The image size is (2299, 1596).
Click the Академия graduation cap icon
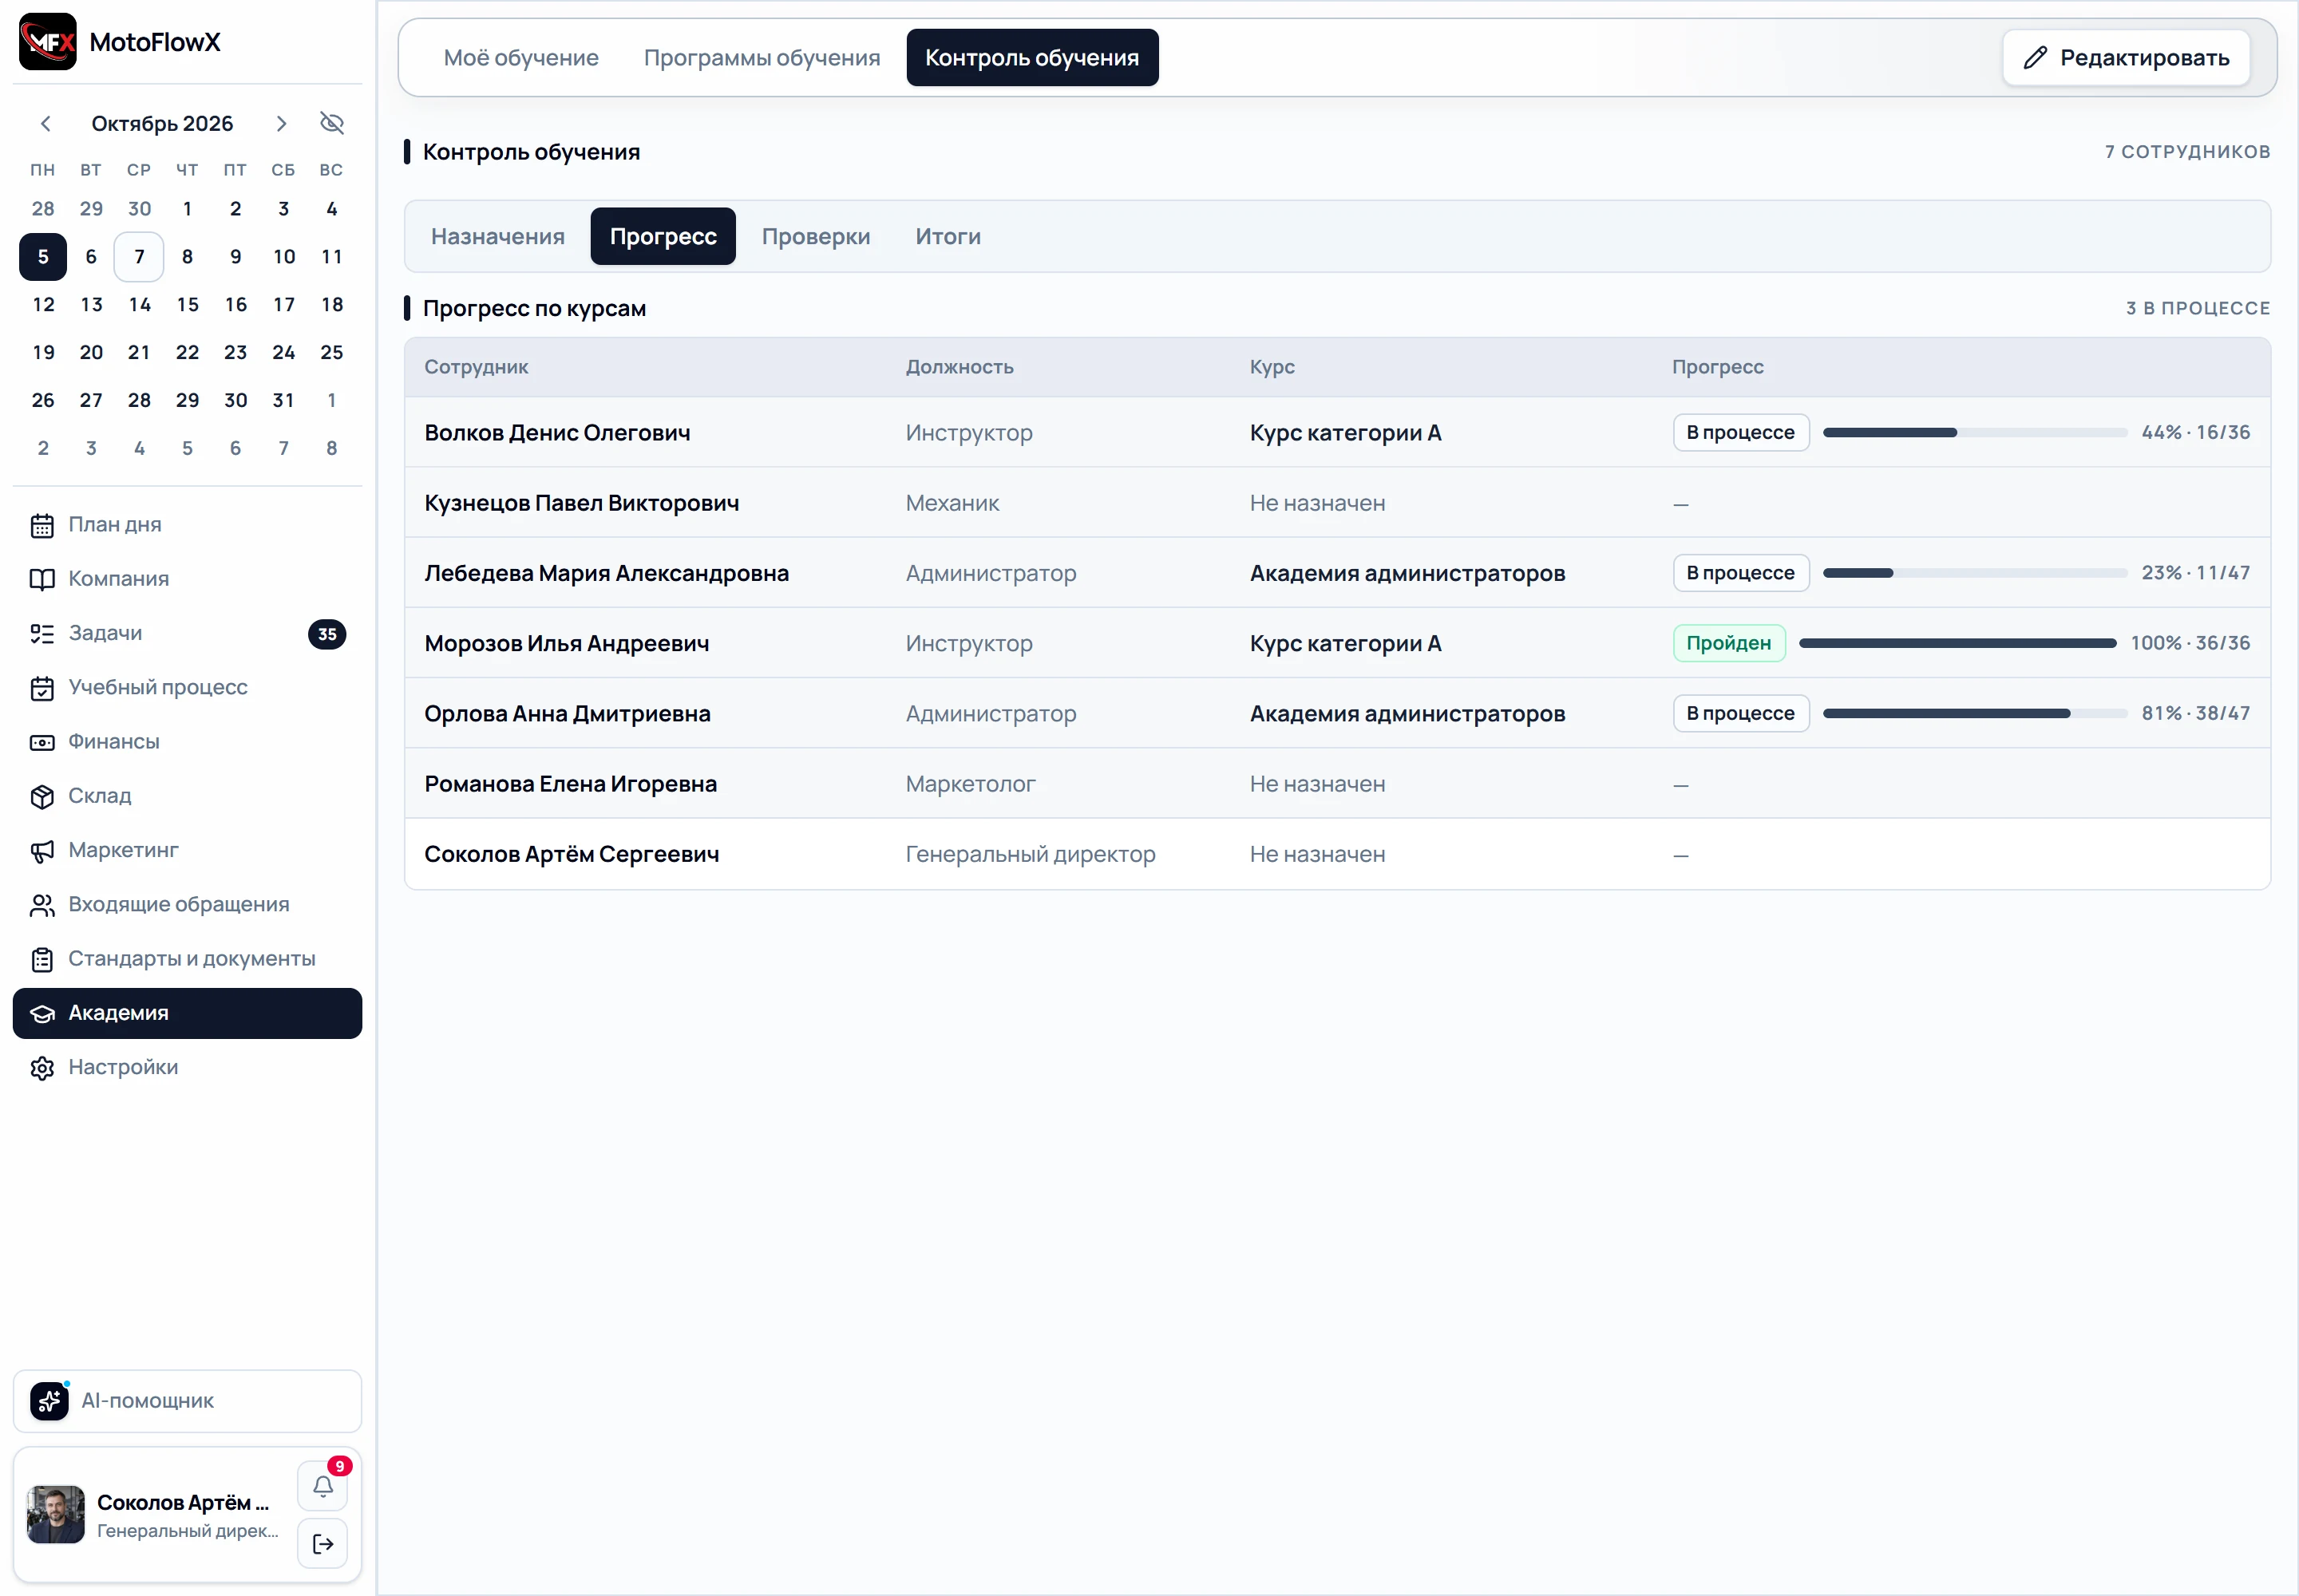click(x=42, y=1013)
